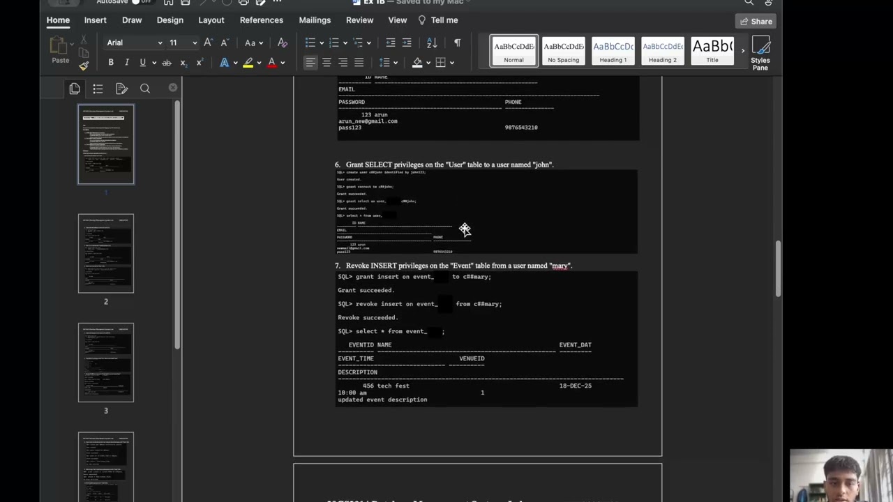This screenshot has width=893, height=502.
Task: Open the Styles Pane
Action: coord(760,53)
